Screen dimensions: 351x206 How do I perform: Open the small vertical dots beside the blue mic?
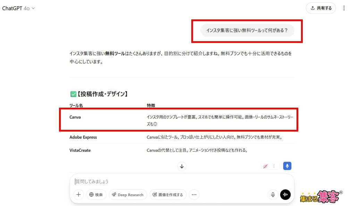click(274, 166)
